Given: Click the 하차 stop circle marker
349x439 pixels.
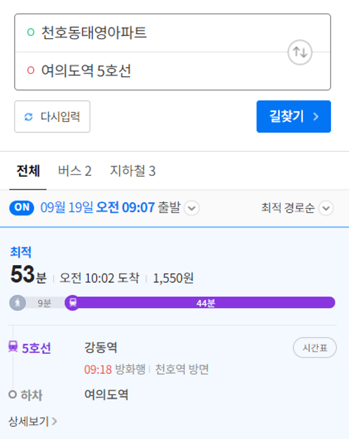Looking at the screenshot, I should coord(13,395).
